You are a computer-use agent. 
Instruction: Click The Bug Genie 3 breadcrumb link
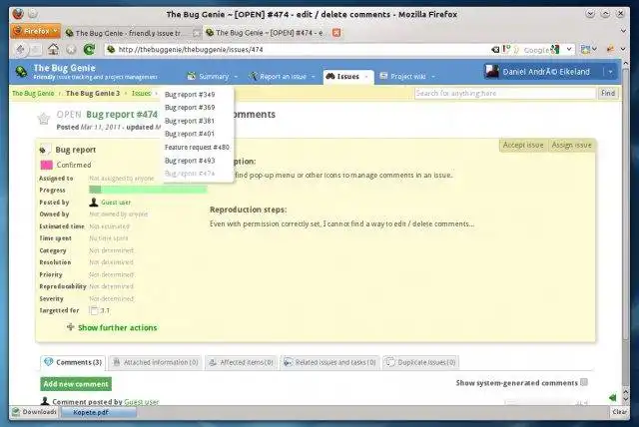tap(93, 93)
